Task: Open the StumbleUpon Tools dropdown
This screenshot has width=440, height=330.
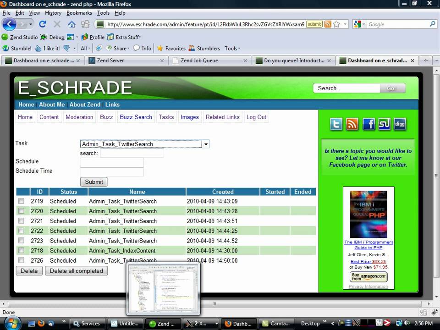Action: click(232, 48)
